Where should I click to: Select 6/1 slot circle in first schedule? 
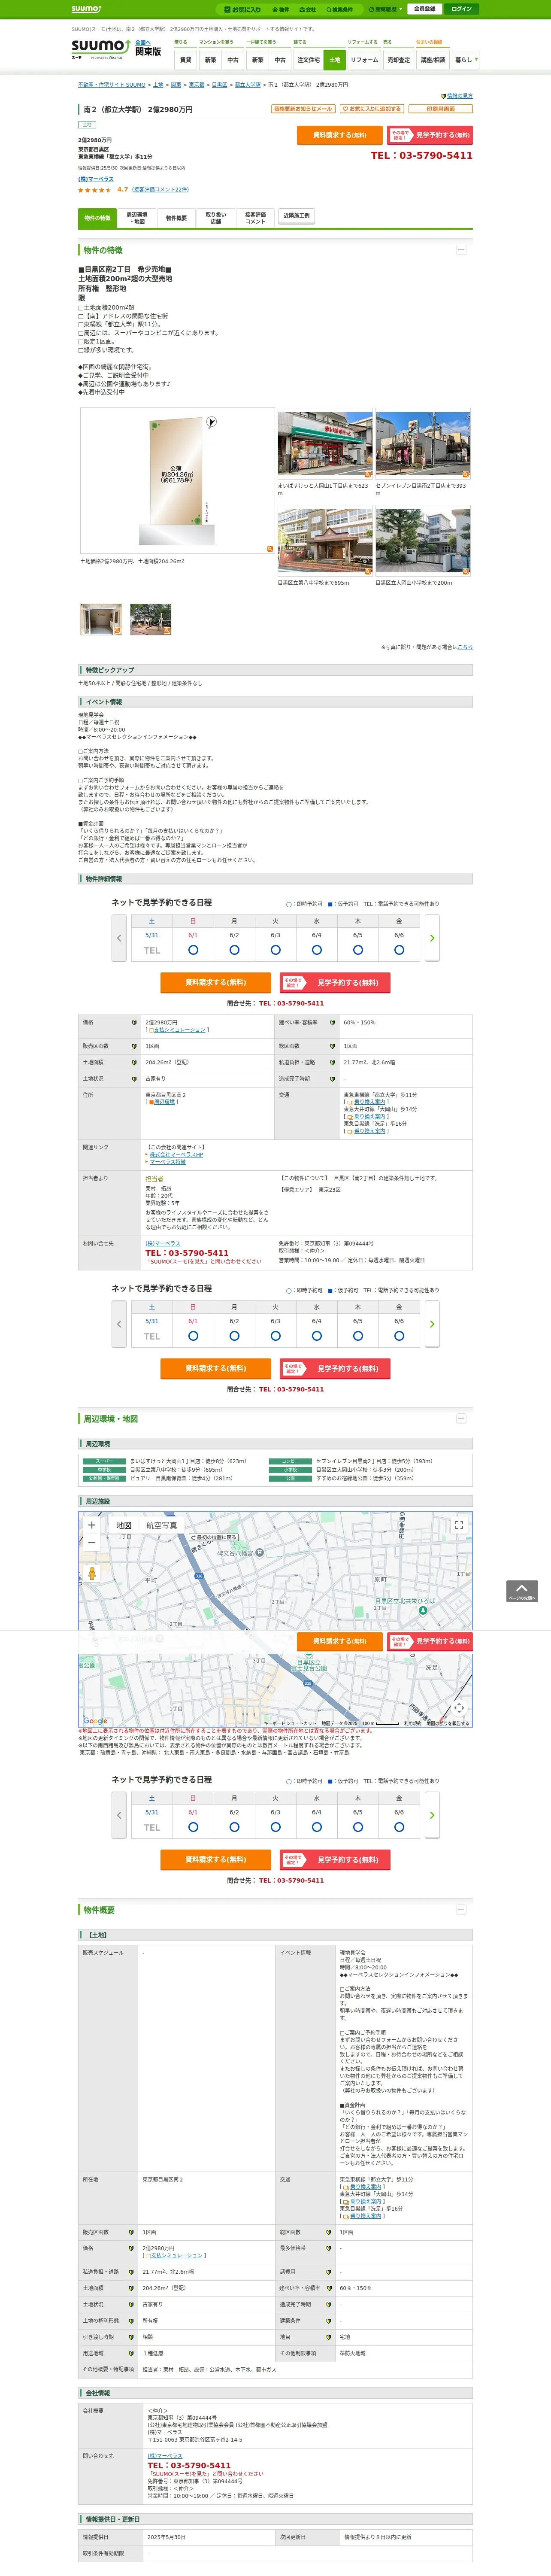pos(193,950)
